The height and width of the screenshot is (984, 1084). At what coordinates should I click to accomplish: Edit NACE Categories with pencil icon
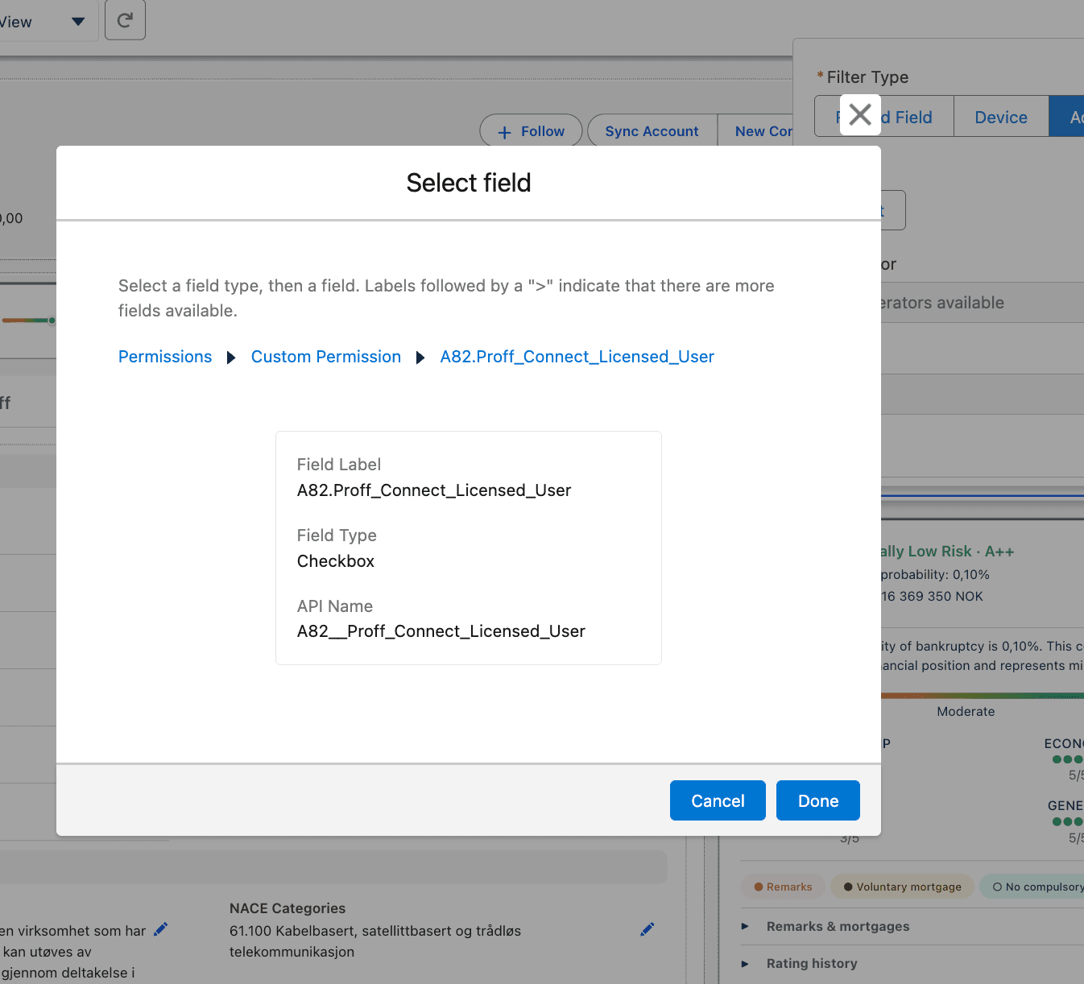[648, 929]
